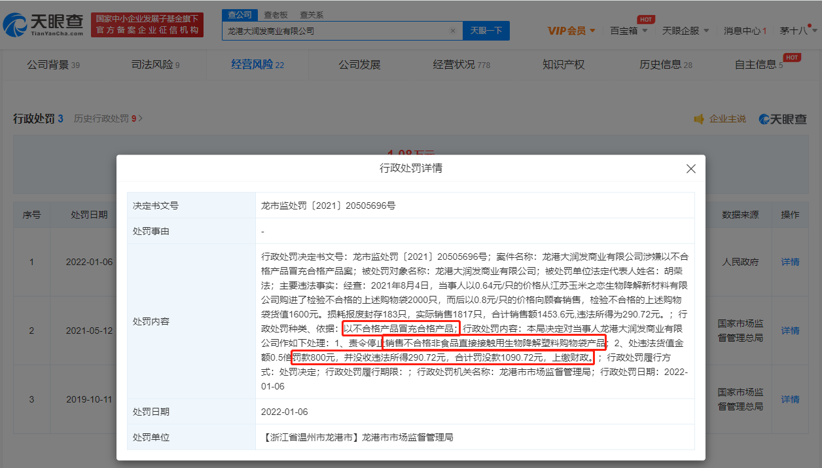Click the TianYanCha logo

coord(44,25)
